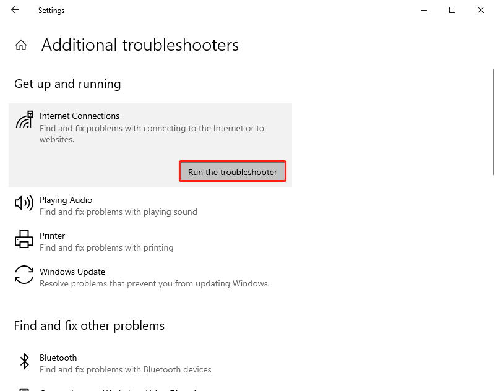Image resolution: width=495 pixels, height=391 pixels.
Task: Select the Printer troubleshooter icon
Action: (24, 239)
